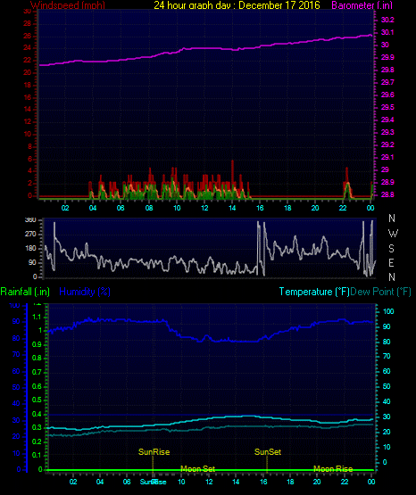Click the Windspeed (mph) axis label
416x495 pixels.
[x=68, y=5]
